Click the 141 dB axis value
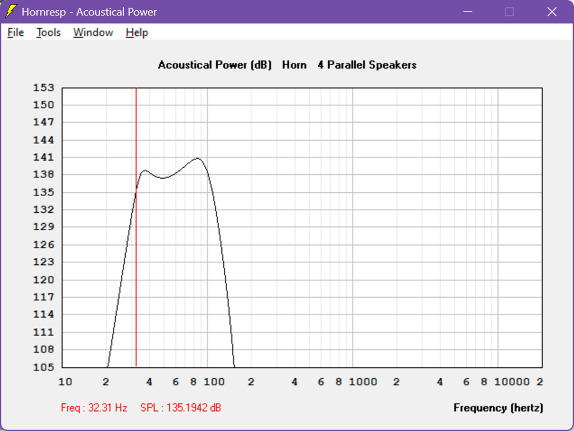The width and height of the screenshot is (574, 431). (44, 158)
